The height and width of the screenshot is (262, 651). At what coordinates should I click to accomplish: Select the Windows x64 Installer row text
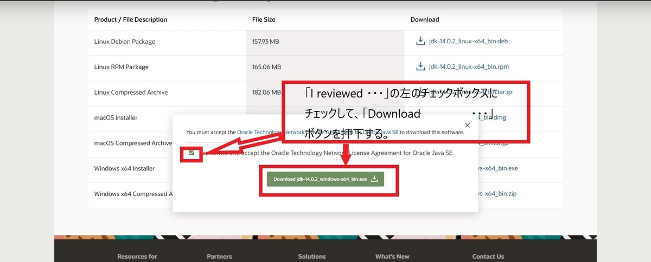coord(124,168)
